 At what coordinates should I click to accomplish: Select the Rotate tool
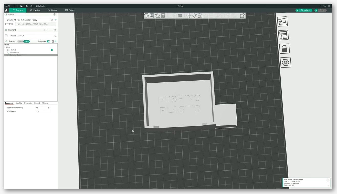pos(195,16)
